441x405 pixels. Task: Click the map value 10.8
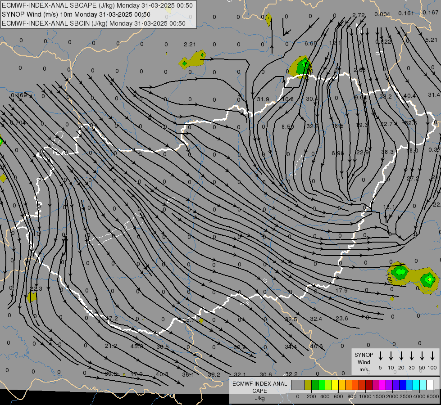pos(287,99)
